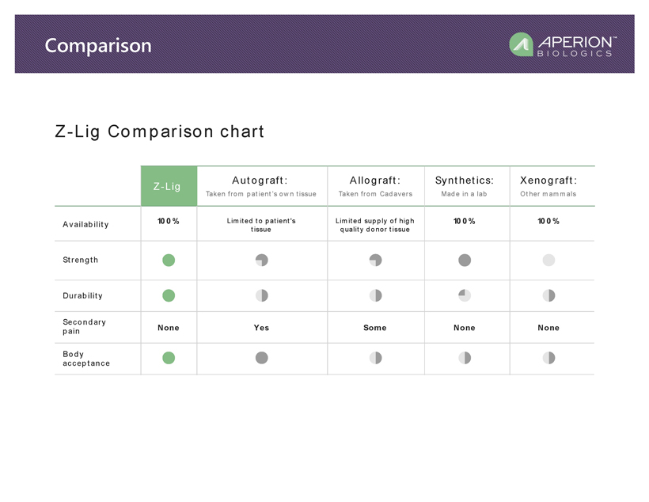The image size is (649, 502).
Task: Click 'Some' in Allograft Secondary pain
Action: click(375, 328)
